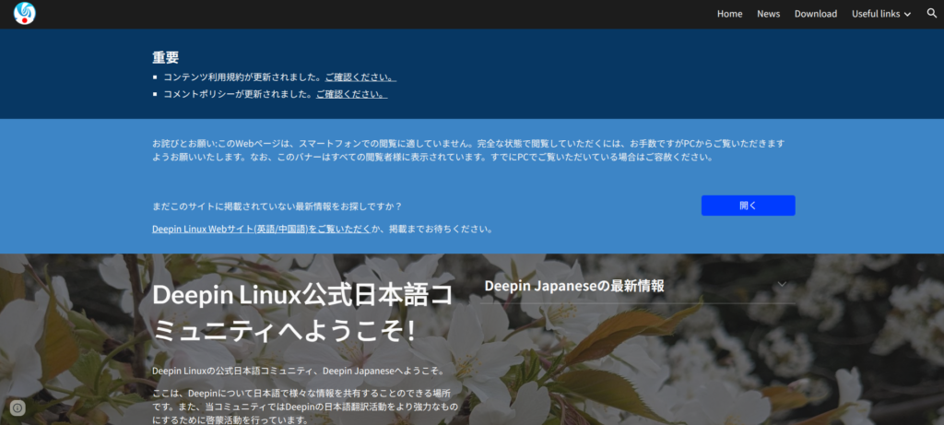Screen dimensions: 944x425
Task: Click the まだこのサイトに掲載されていない question text
Action: point(277,206)
